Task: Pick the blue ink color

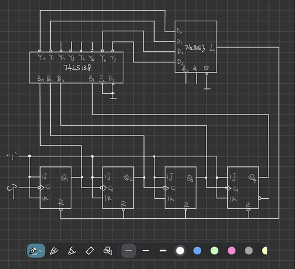Action: click(x=197, y=251)
